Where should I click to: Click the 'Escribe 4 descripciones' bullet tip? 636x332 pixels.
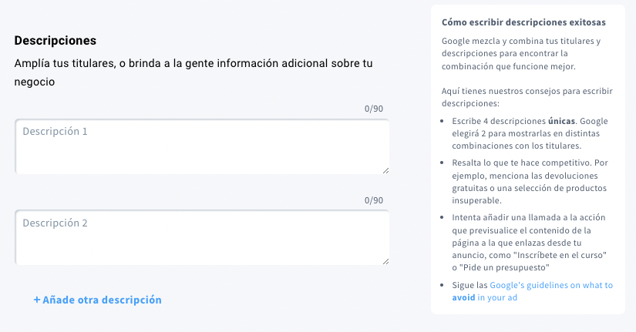530,133
